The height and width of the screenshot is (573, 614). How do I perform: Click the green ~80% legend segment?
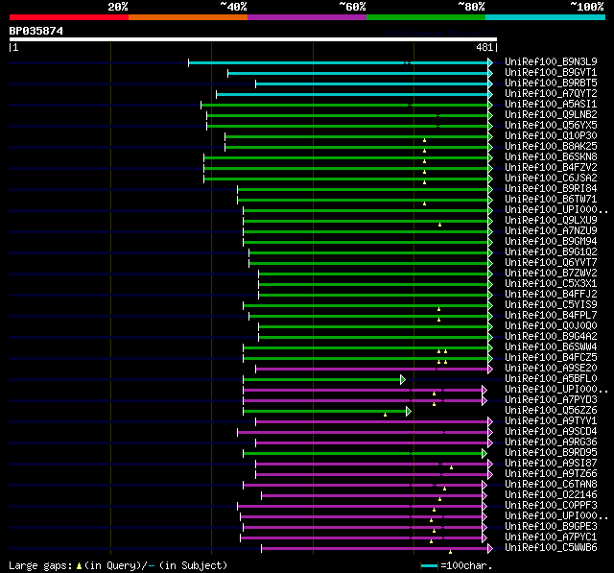pyautogui.click(x=426, y=17)
